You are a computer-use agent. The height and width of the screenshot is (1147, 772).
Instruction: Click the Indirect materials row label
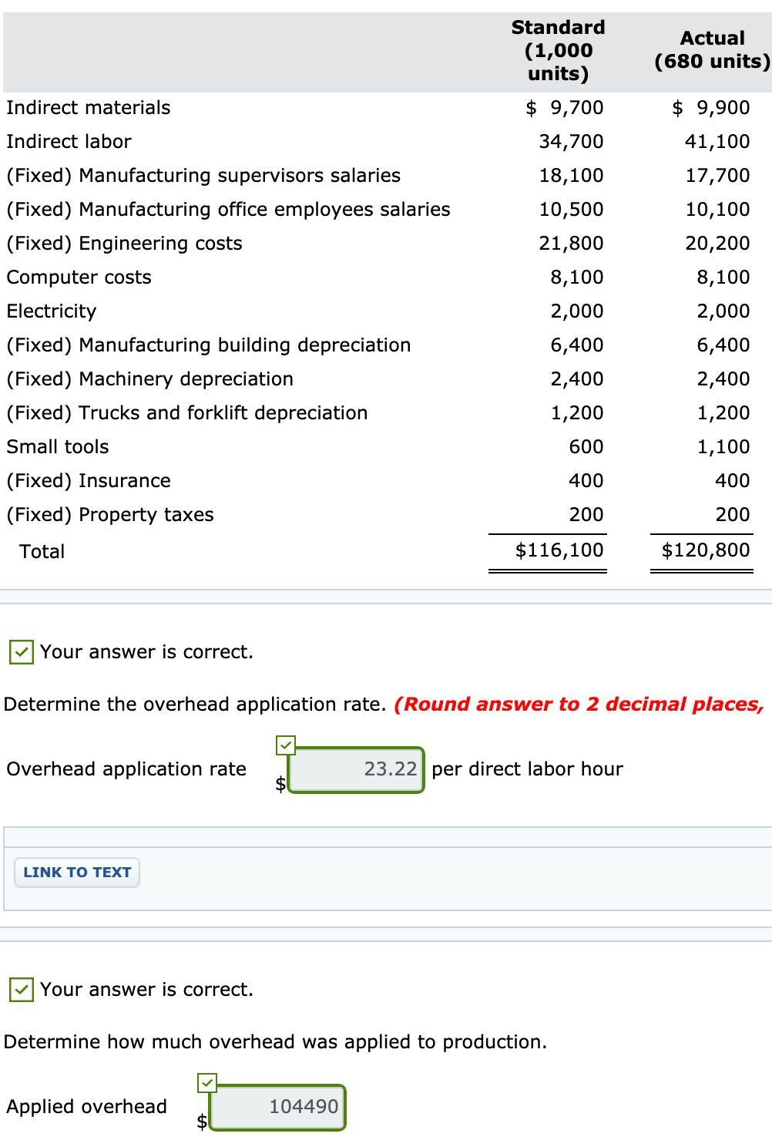(87, 108)
